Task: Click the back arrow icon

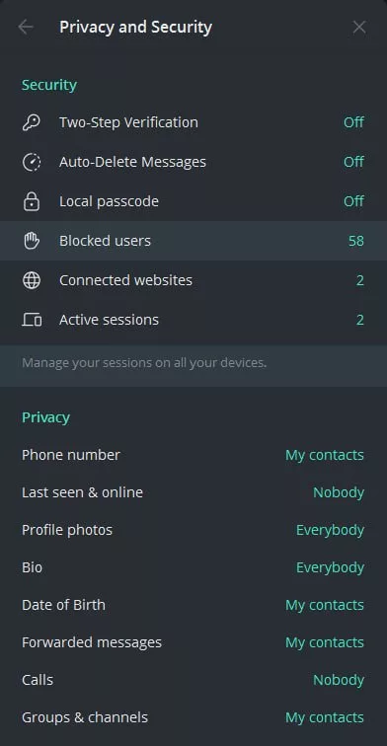Action: pos(26,27)
